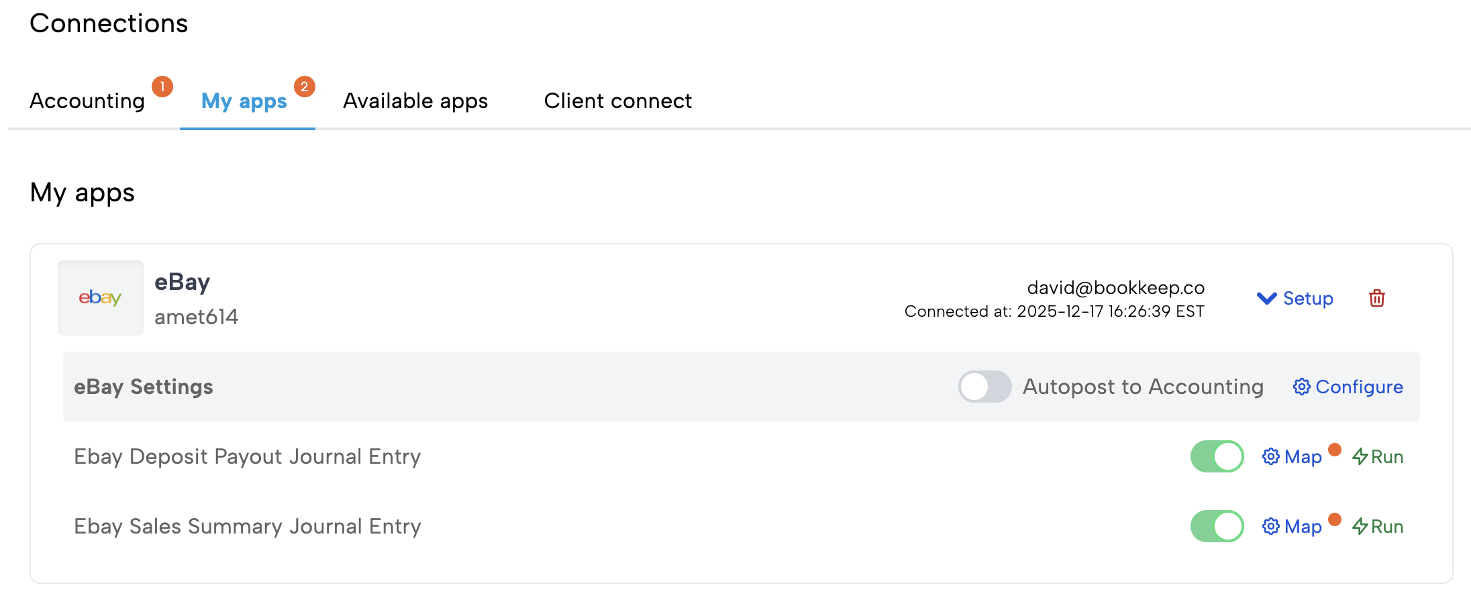Click Map gear icon for Sales Summary entry
The height and width of the screenshot is (604, 1471).
click(x=1270, y=526)
